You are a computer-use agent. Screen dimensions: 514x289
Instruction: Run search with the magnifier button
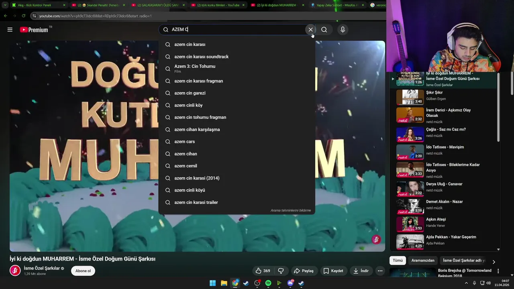(324, 30)
